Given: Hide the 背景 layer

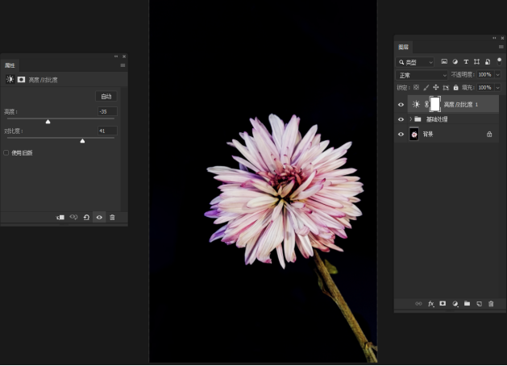Looking at the screenshot, I should (401, 134).
